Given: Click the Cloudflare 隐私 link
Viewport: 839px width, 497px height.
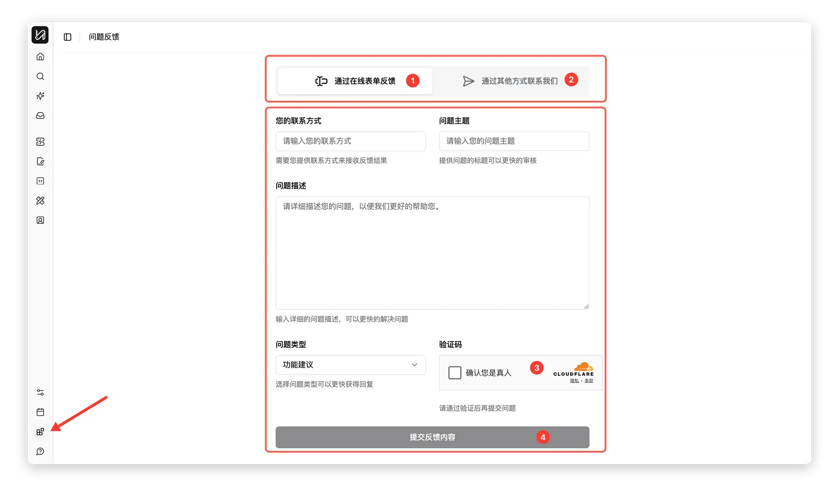Looking at the screenshot, I should [574, 381].
